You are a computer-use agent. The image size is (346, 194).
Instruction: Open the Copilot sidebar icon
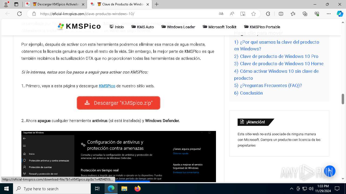(x=340, y=14)
